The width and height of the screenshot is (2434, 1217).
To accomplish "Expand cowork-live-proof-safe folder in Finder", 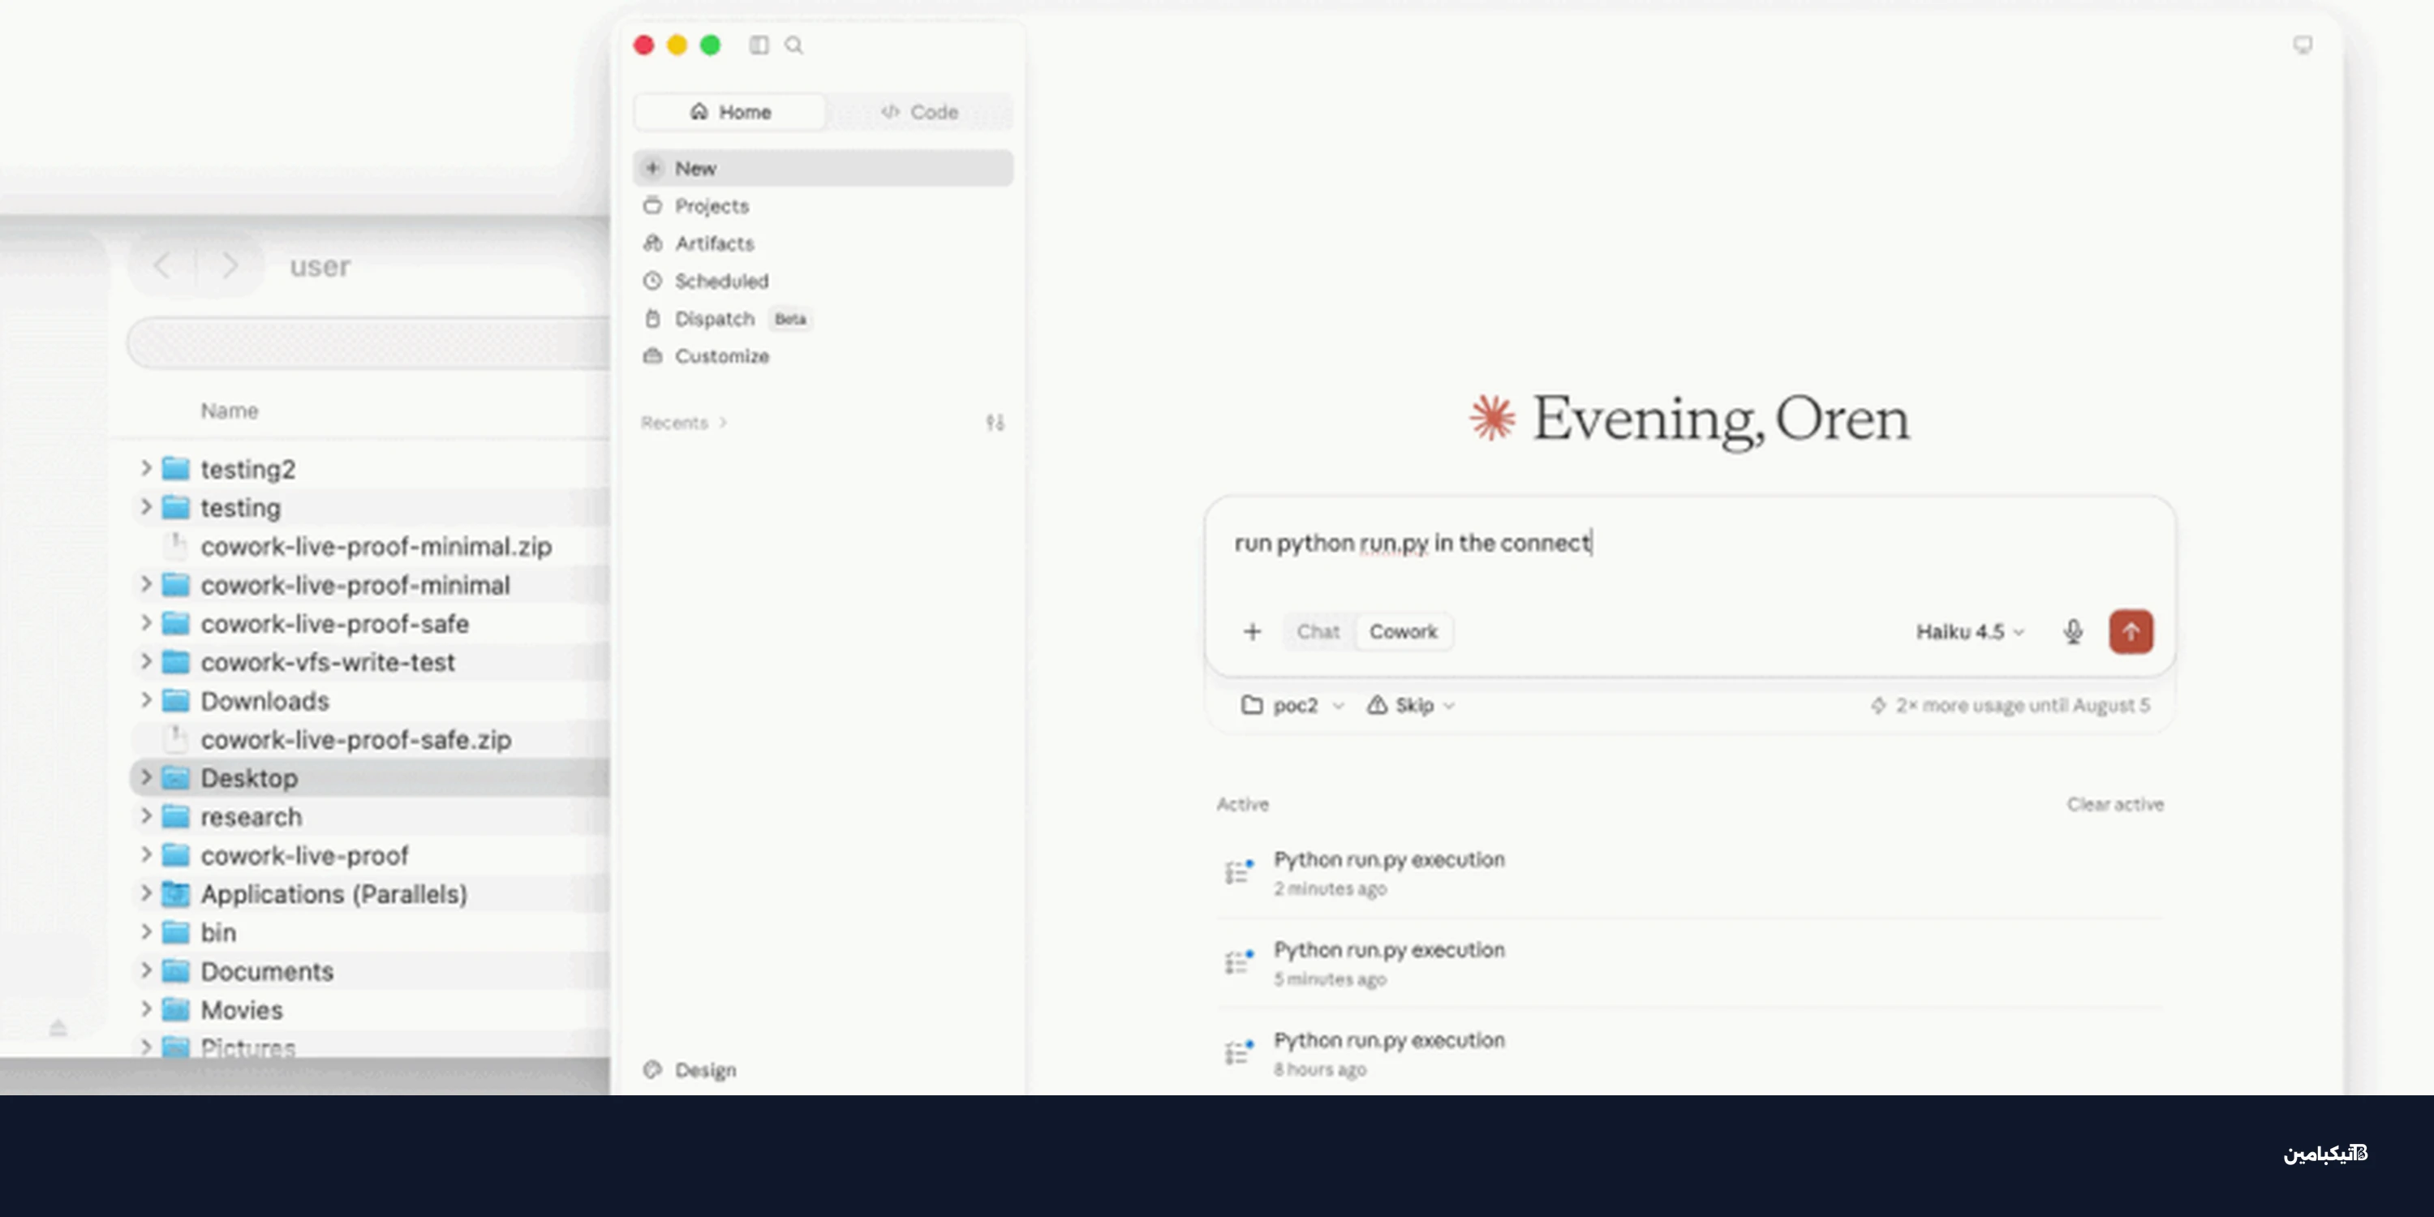I will click(x=145, y=622).
